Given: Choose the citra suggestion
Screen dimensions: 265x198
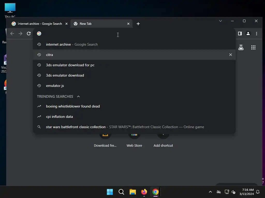Looking at the screenshot, I should (x=134, y=55).
